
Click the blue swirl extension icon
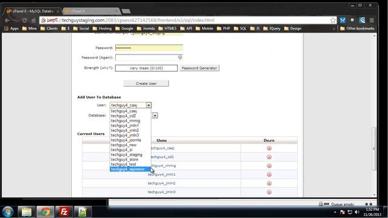[x=362, y=20]
